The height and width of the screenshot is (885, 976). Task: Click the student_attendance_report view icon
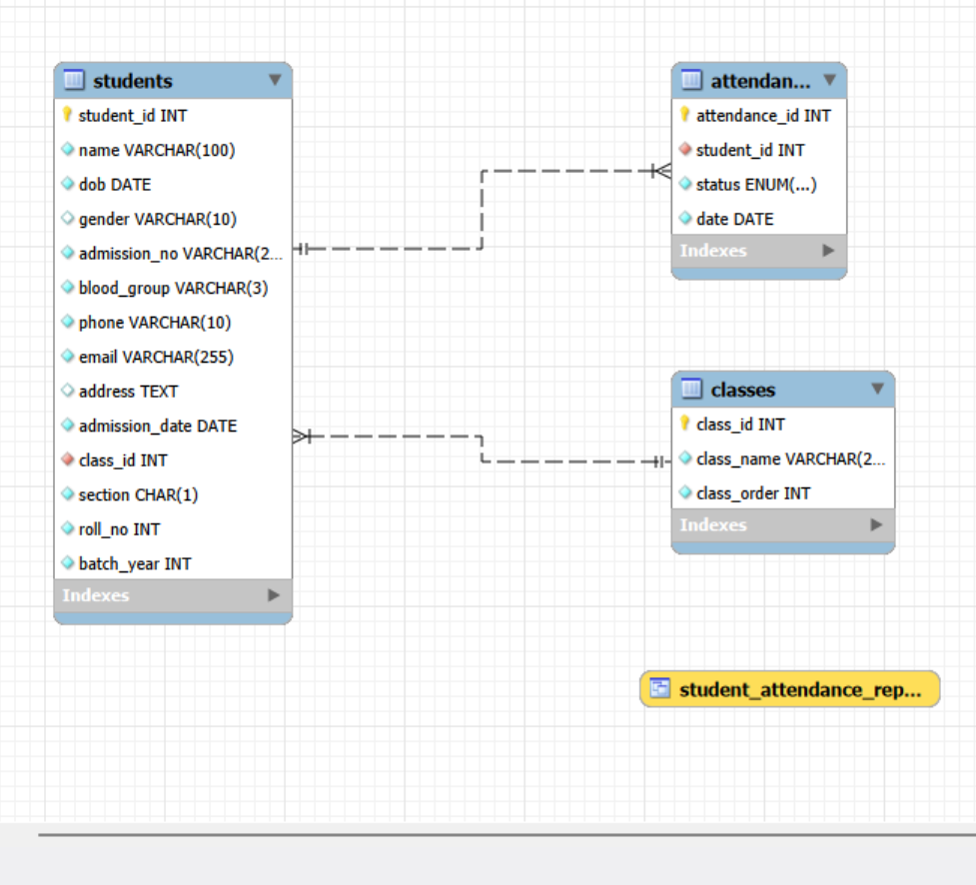coord(659,688)
